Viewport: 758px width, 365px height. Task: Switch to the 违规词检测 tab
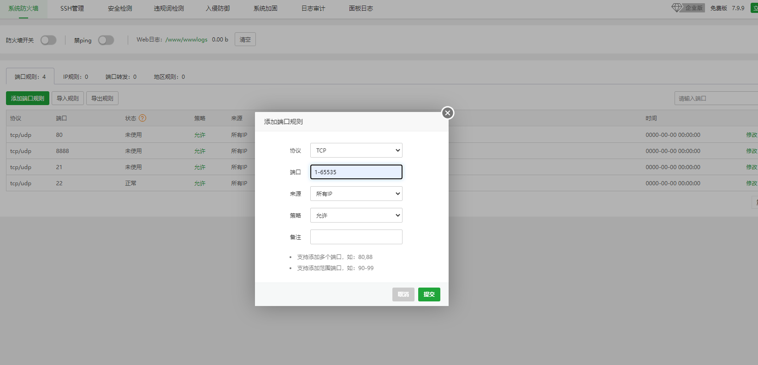[169, 8]
